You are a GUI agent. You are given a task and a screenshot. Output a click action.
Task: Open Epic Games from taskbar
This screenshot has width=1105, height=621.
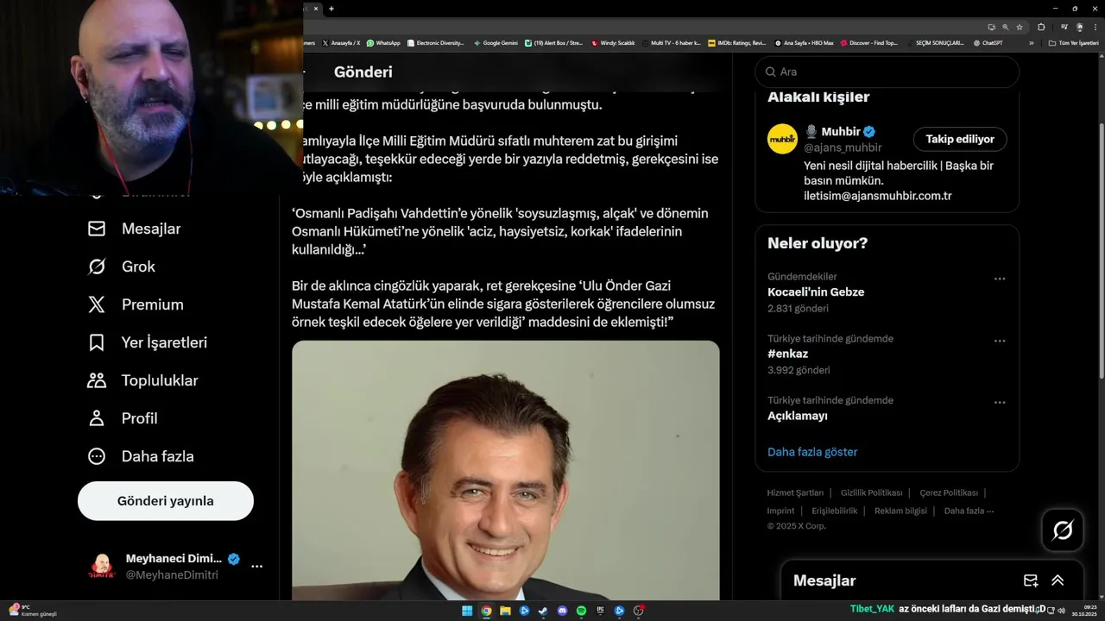click(x=600, y=611)
